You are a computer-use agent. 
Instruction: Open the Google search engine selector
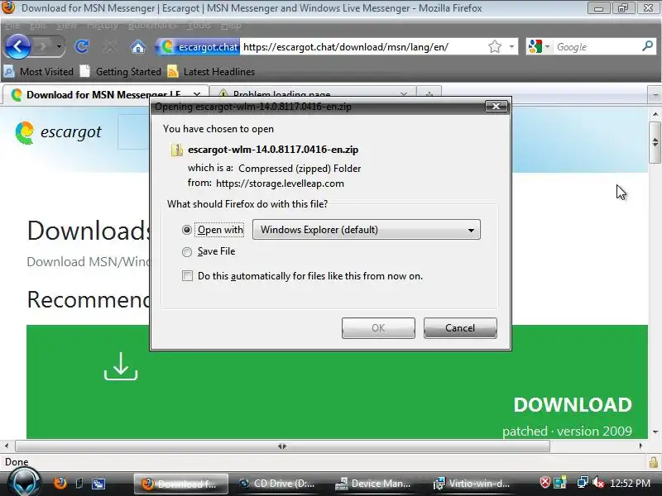[540, 46]
